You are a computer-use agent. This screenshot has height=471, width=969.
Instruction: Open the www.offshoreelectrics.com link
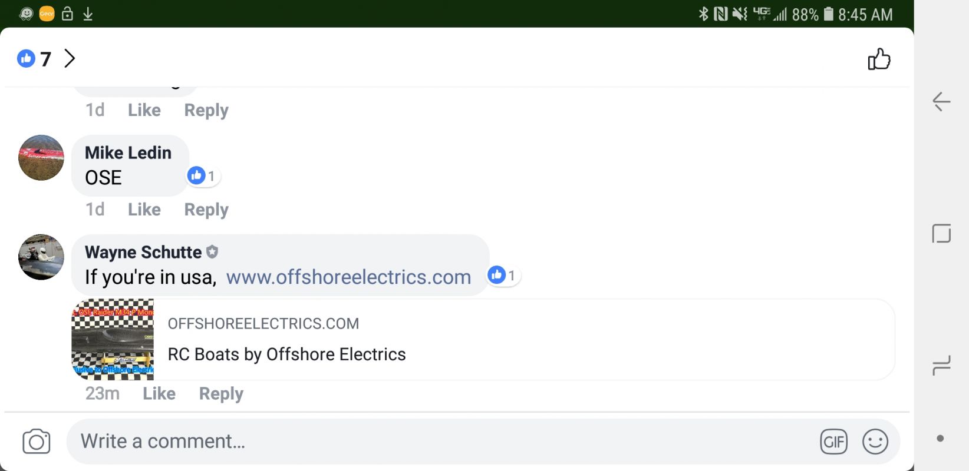[348, 277]
